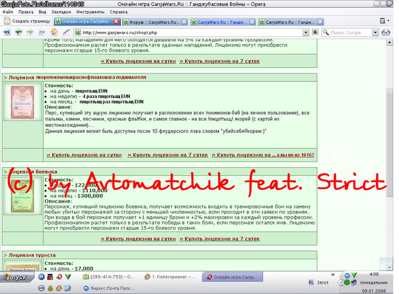Open the Вид menu

pos(43,12)
